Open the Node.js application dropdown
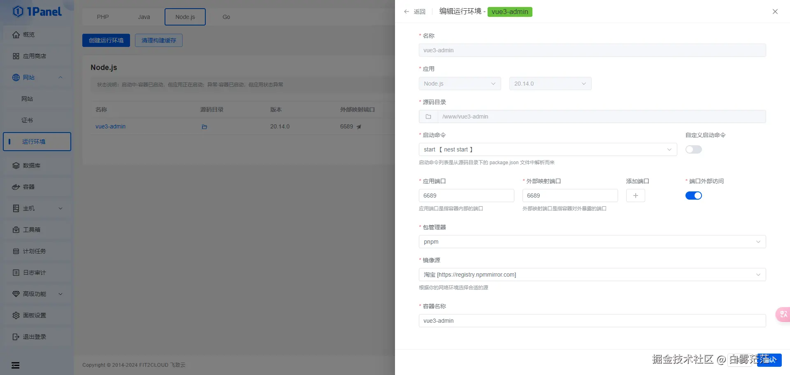The height and width of the screenshot is (375, 790). point(460,84)
